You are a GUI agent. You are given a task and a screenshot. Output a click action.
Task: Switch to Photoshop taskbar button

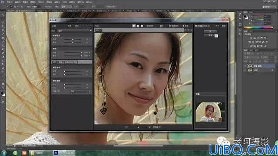(64, 153)
